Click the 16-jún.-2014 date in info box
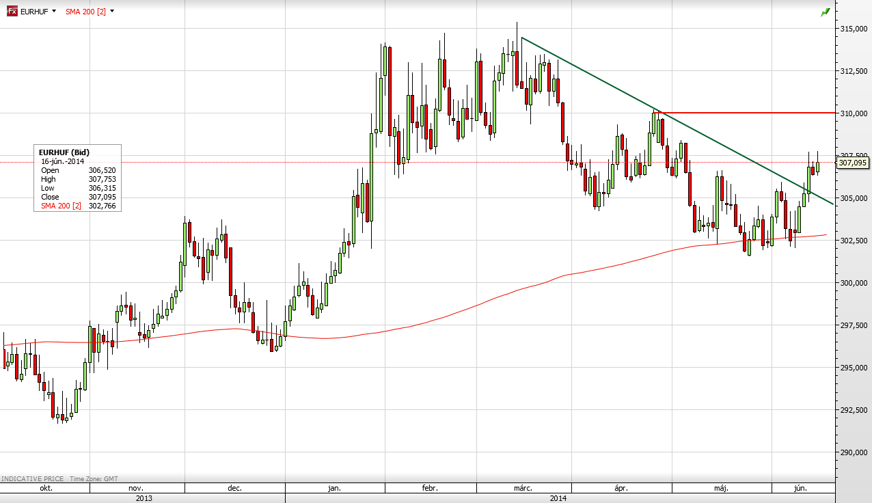872x503 pixels. 63,161
